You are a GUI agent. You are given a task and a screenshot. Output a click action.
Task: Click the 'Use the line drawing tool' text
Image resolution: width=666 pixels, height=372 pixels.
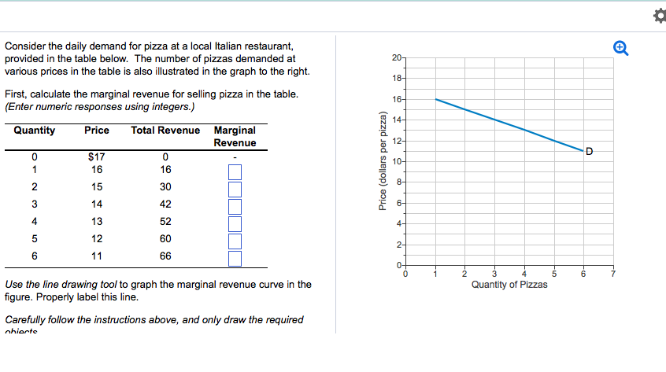pos(61,285)
